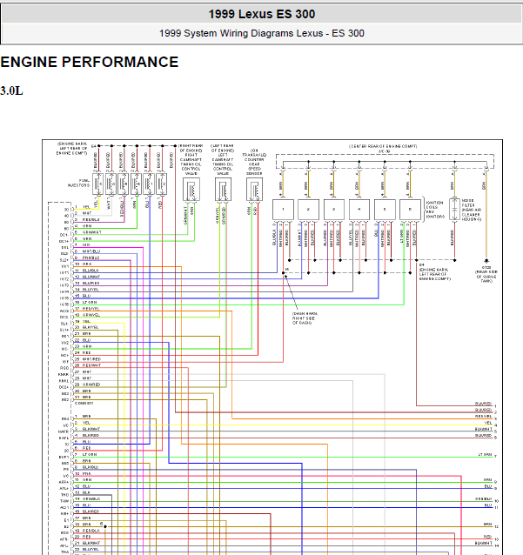This screenshot has width=523, height=555.
Task: Click pin row '17 RED/YEL'
Action: pyautogui.click(x=87, y=309)
